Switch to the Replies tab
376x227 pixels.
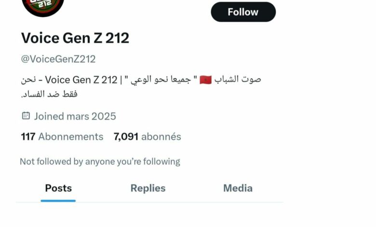coord(148,188)
